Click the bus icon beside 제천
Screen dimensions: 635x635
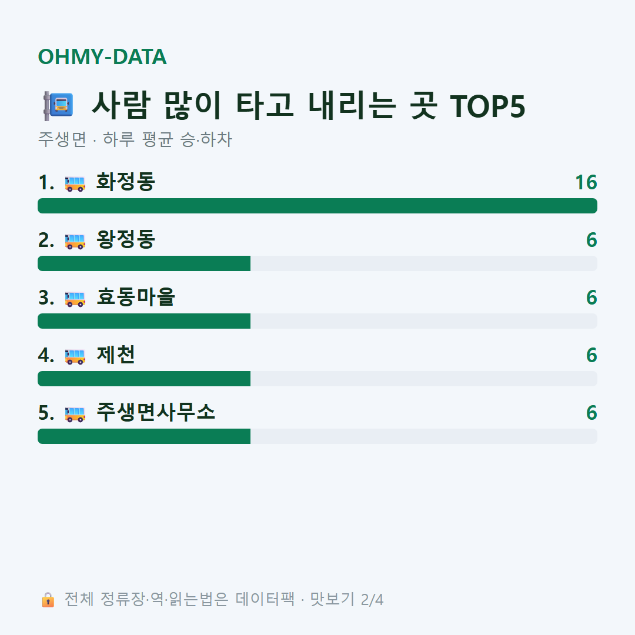75,356
